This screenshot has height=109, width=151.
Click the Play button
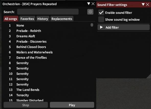coord(72,105)
